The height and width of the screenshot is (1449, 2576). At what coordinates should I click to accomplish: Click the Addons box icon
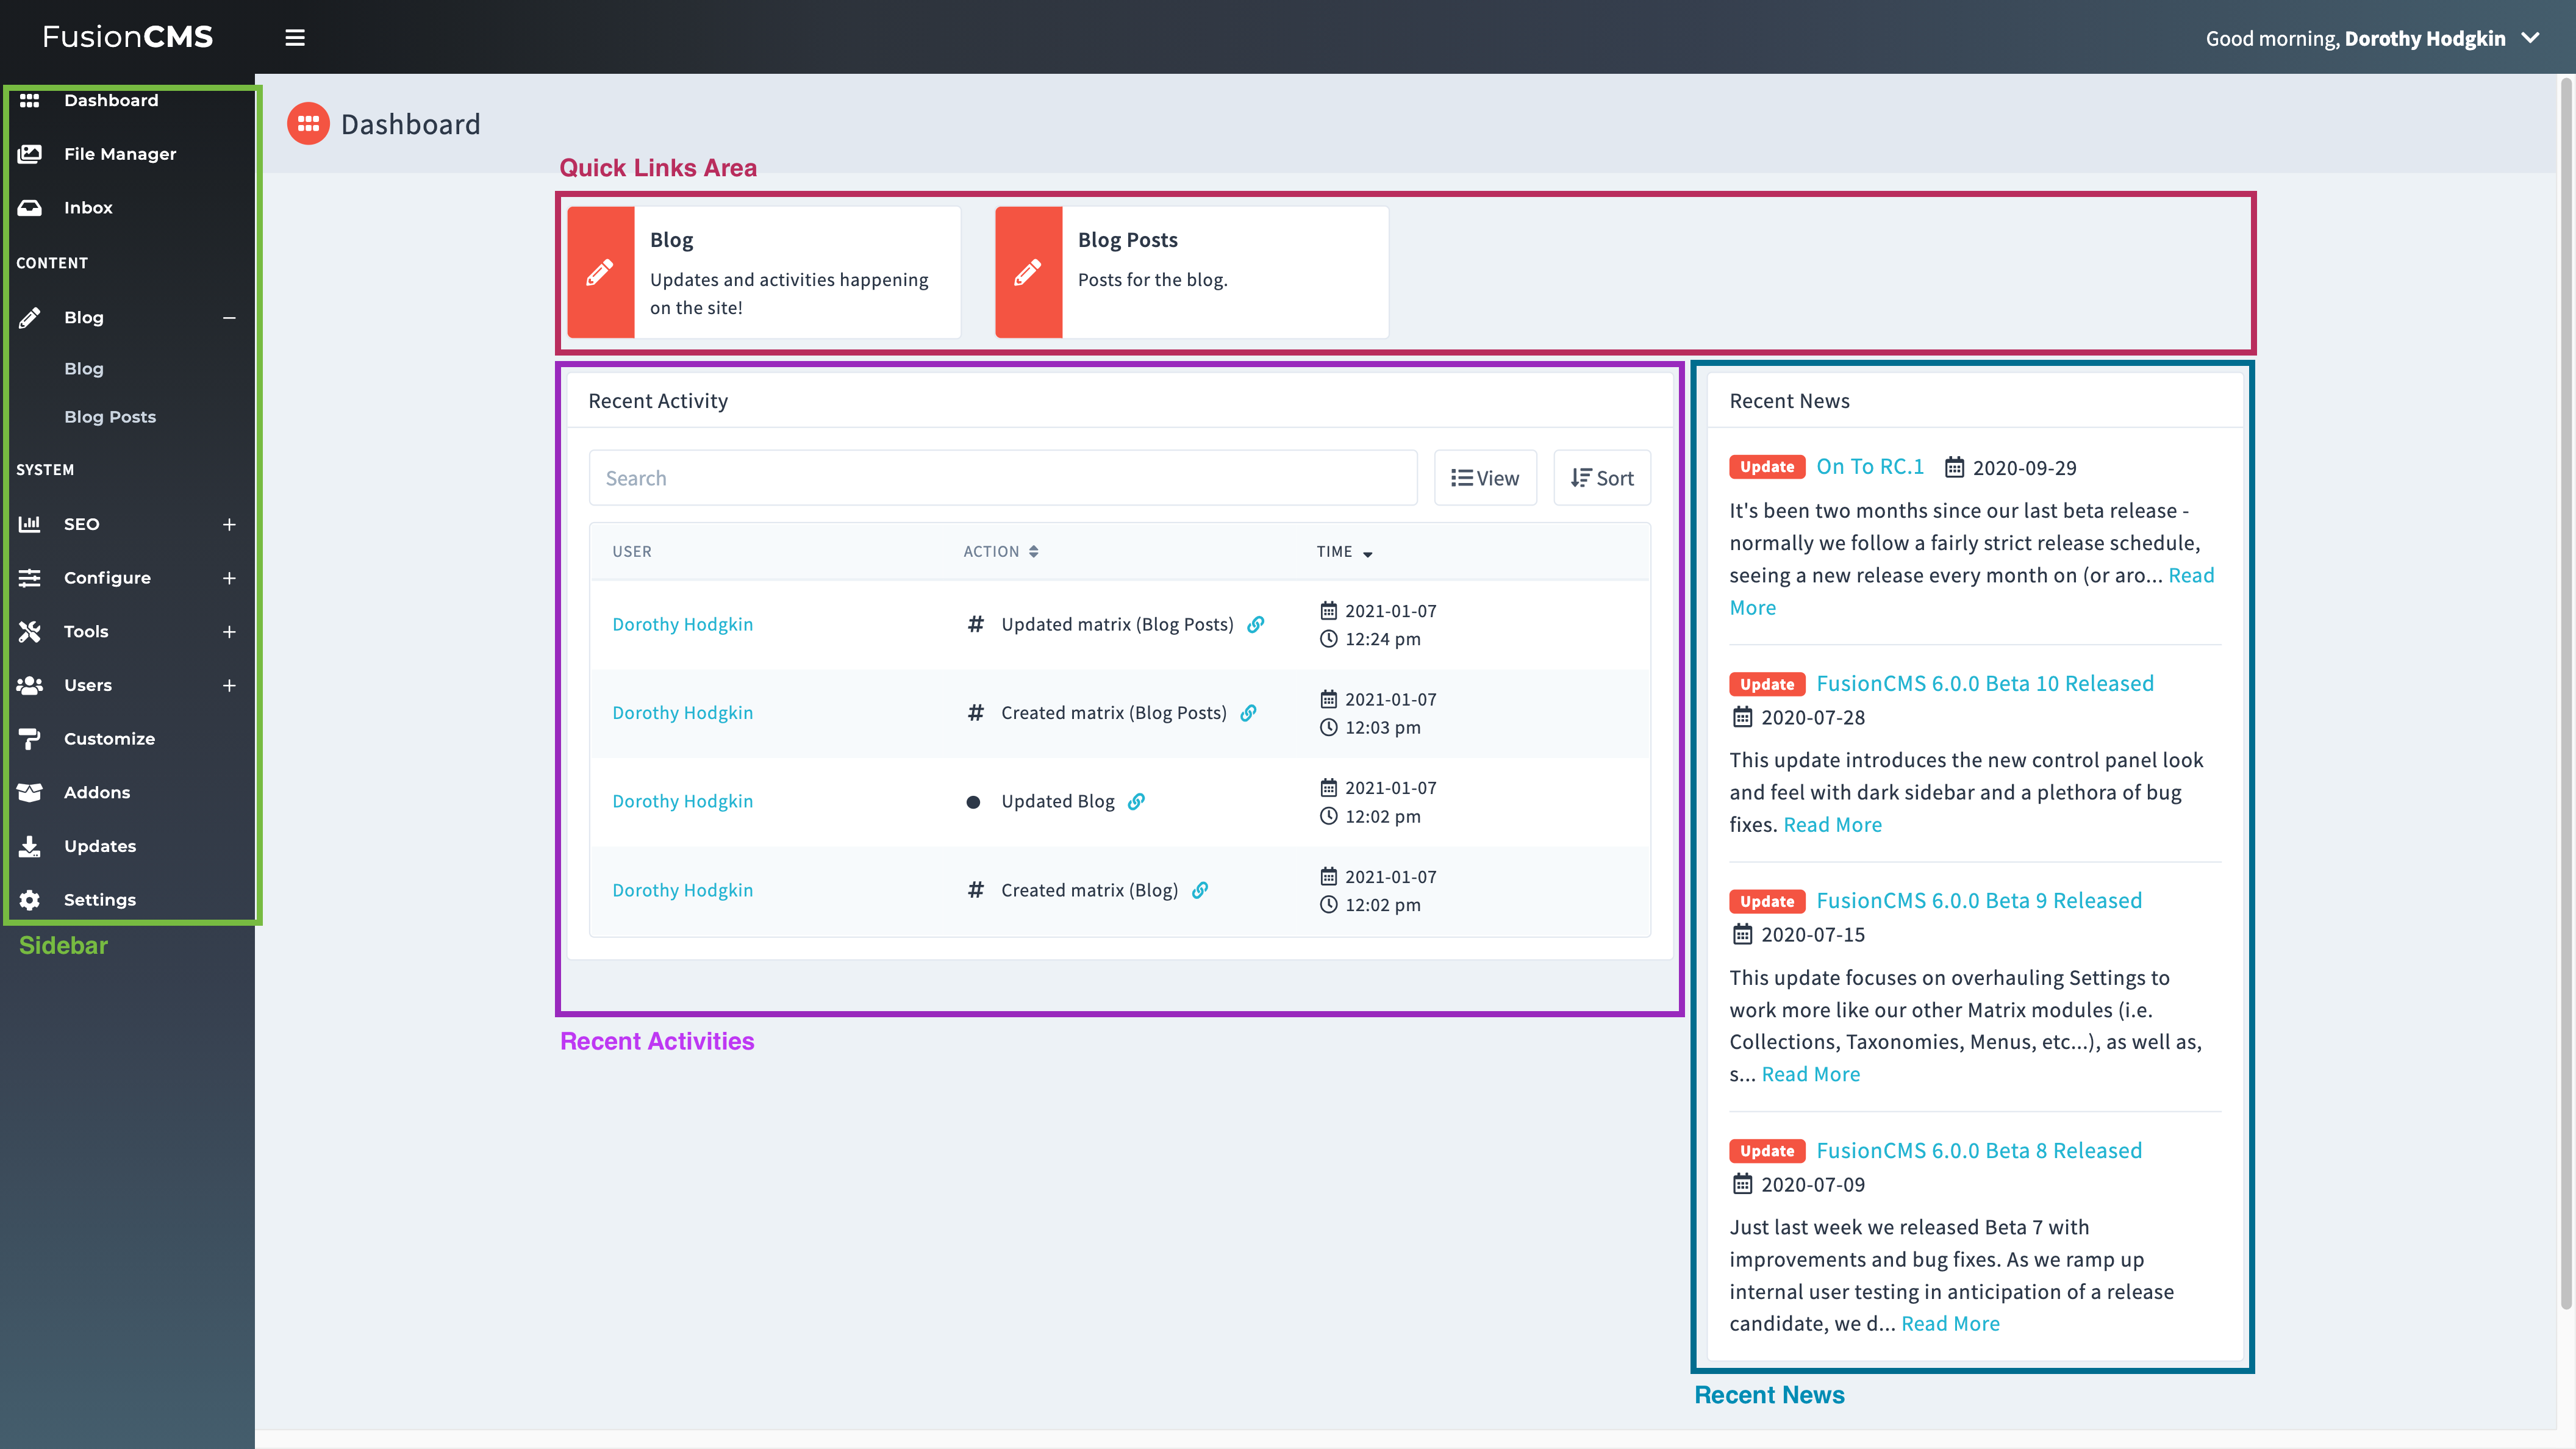point(29,792)
